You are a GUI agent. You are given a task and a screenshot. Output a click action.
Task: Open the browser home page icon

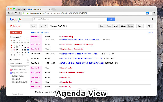click(x=19, y=13)
